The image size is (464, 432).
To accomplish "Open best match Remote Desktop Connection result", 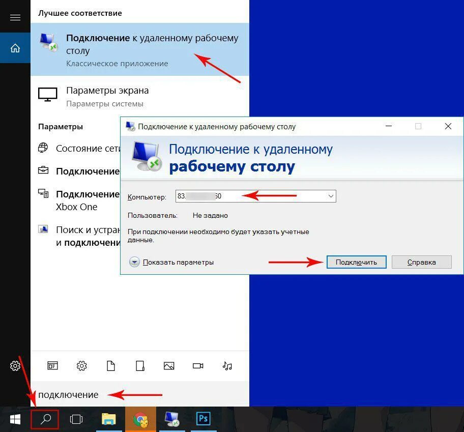I will (140, 49).
